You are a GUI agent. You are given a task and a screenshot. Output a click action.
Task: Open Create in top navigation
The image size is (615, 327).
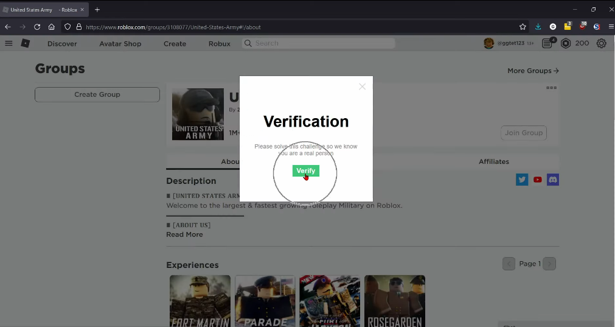click(175, 44)
